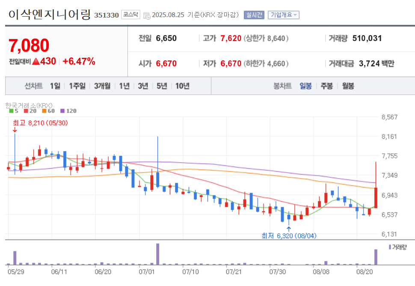
Task: Open the 기업개요 dropdown
Action: (283, 14)
